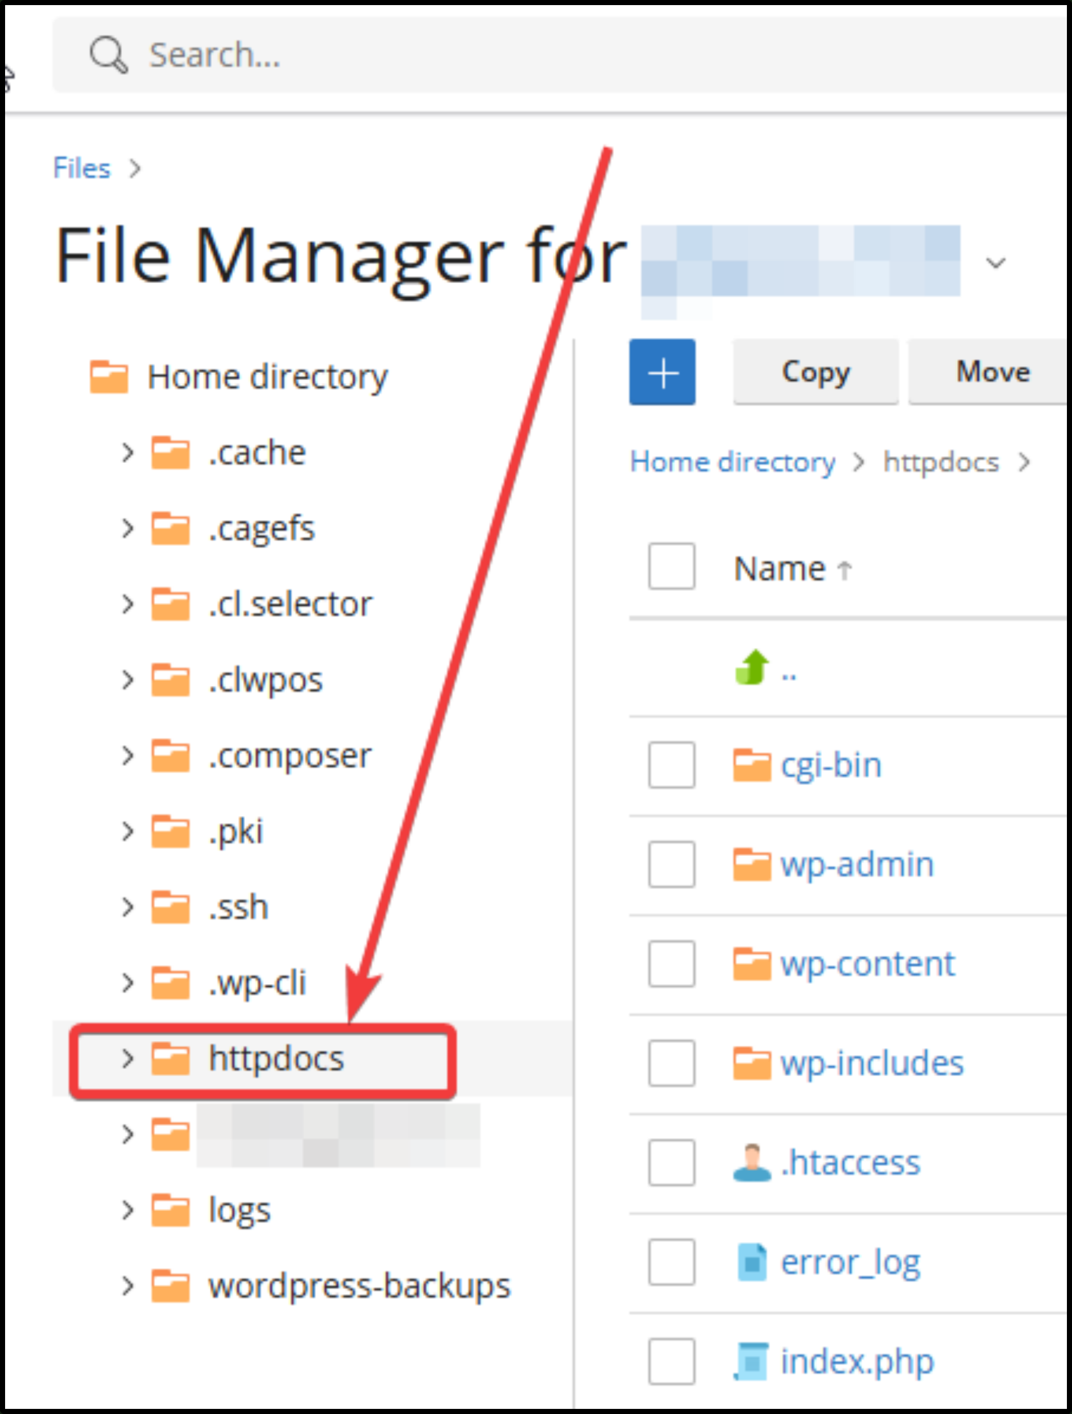Open the index.php file link

click(x=858, y=1362)
